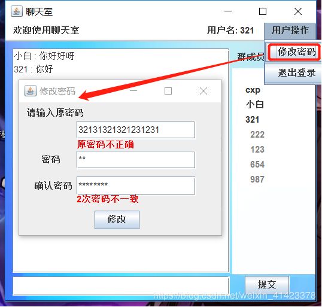Focus the 密码 new password field
Image resolution: width=322 pixels, height=307 pixels.
tap(136, 160)
